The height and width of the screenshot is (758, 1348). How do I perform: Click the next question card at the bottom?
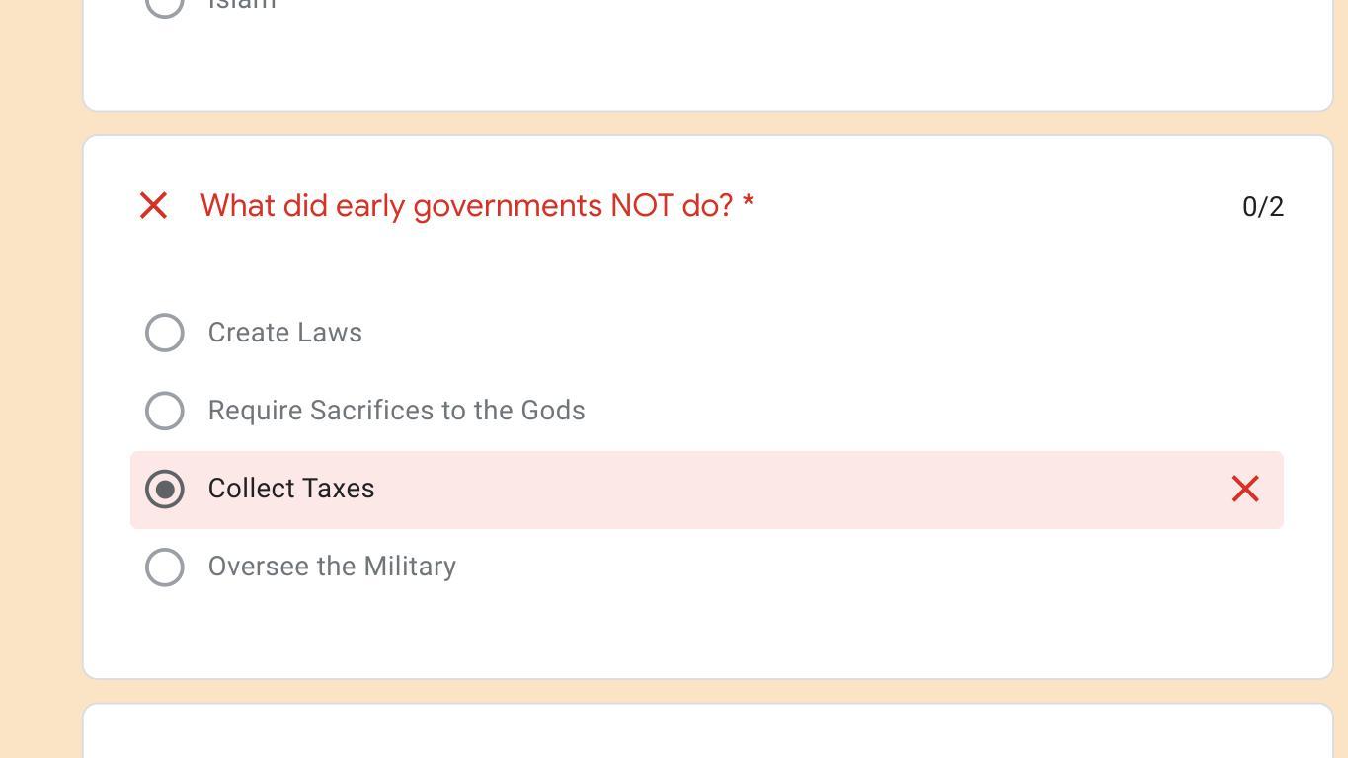tap(707, 732)
